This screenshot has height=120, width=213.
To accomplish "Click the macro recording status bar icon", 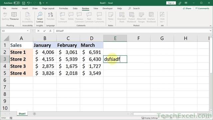I will click(x=11, y=118).
